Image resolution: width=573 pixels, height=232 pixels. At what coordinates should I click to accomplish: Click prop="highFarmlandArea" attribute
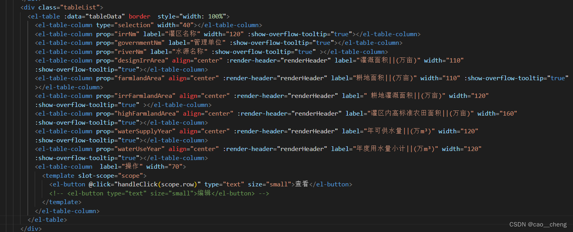point(138,114)
